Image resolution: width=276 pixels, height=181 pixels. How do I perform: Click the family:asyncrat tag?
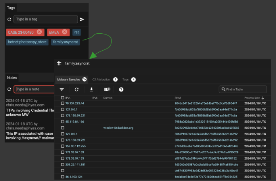(65, 42)
